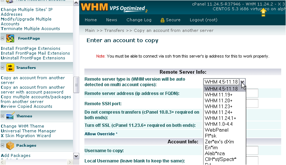This screenshot has height=165, width=286.
Task: Collapse the FrontPage section
Action: pos(2,38)
